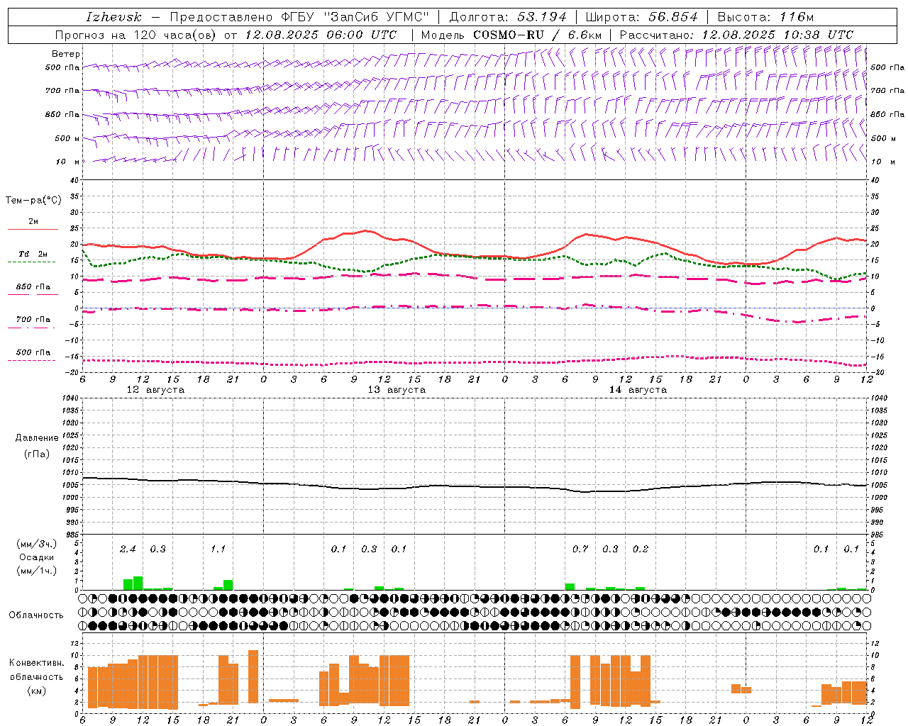The height and width of the screenshot is (726, 908).
Task: Click the "2.4" precipitation amount
Action: pos(128,549)
